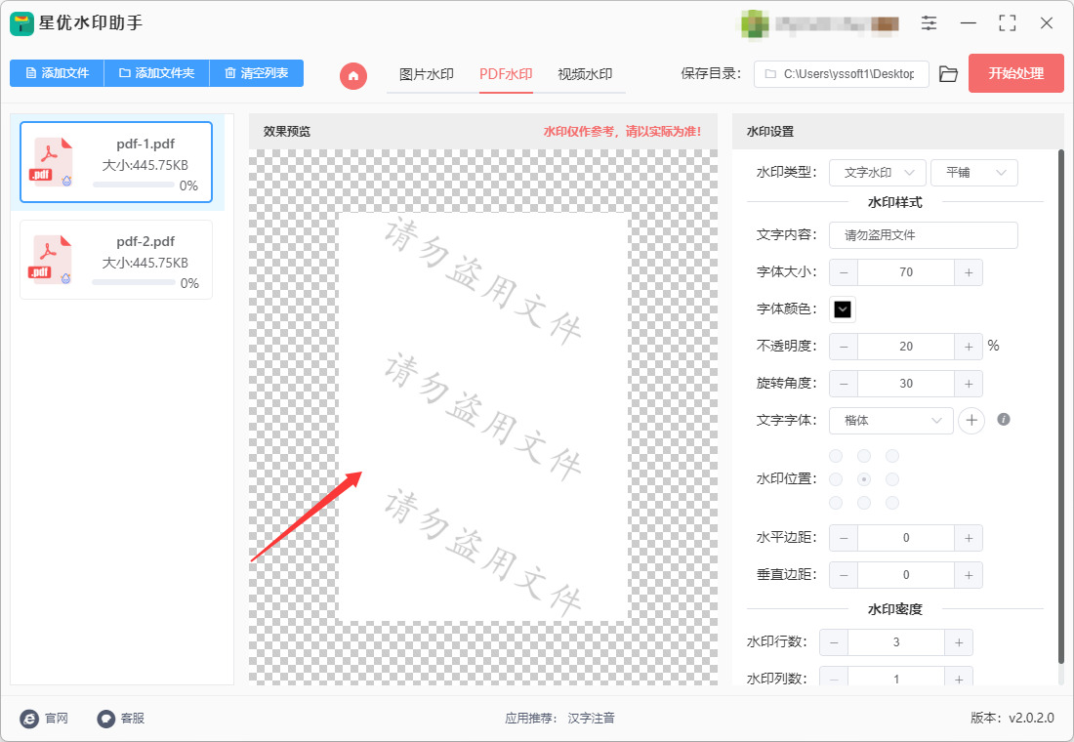This screenshot has height=742, width=1074.
Task: Select the bottom-right watermark position radio
Action: [891, 503]
